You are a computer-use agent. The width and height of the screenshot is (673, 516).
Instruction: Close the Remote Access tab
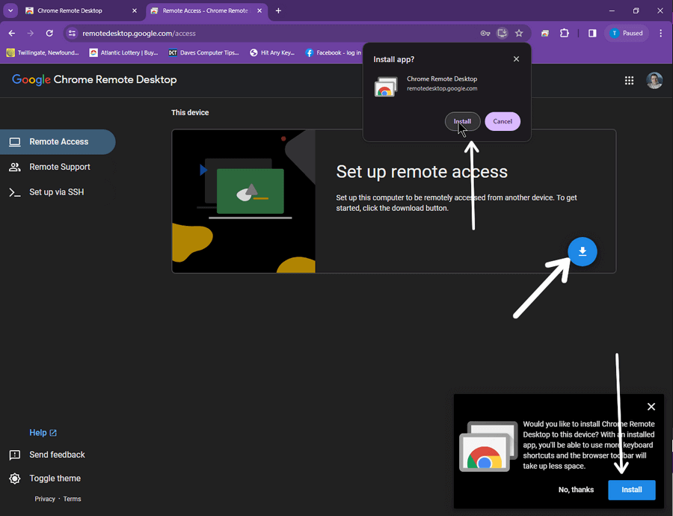[x=259, y=10]
